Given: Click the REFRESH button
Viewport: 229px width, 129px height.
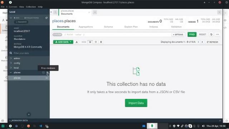Looking at the screenshot, I should pyautogui.click(x=213, y=42).
